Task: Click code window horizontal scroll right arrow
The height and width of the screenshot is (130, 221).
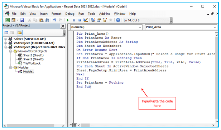Action: pos(213,125)
